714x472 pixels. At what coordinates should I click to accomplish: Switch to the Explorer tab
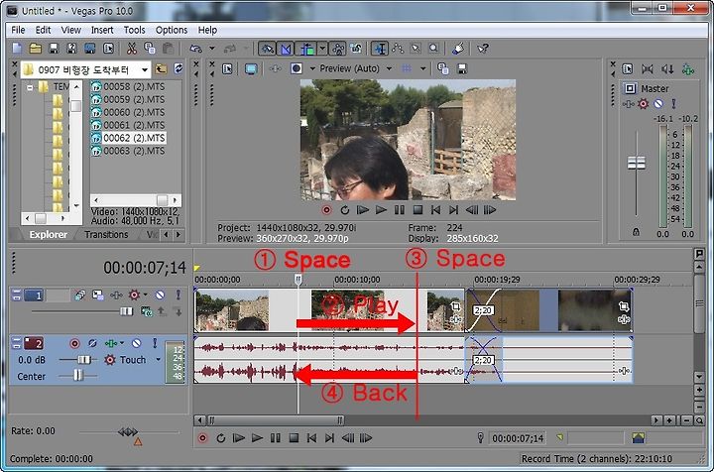pos(48,234)
